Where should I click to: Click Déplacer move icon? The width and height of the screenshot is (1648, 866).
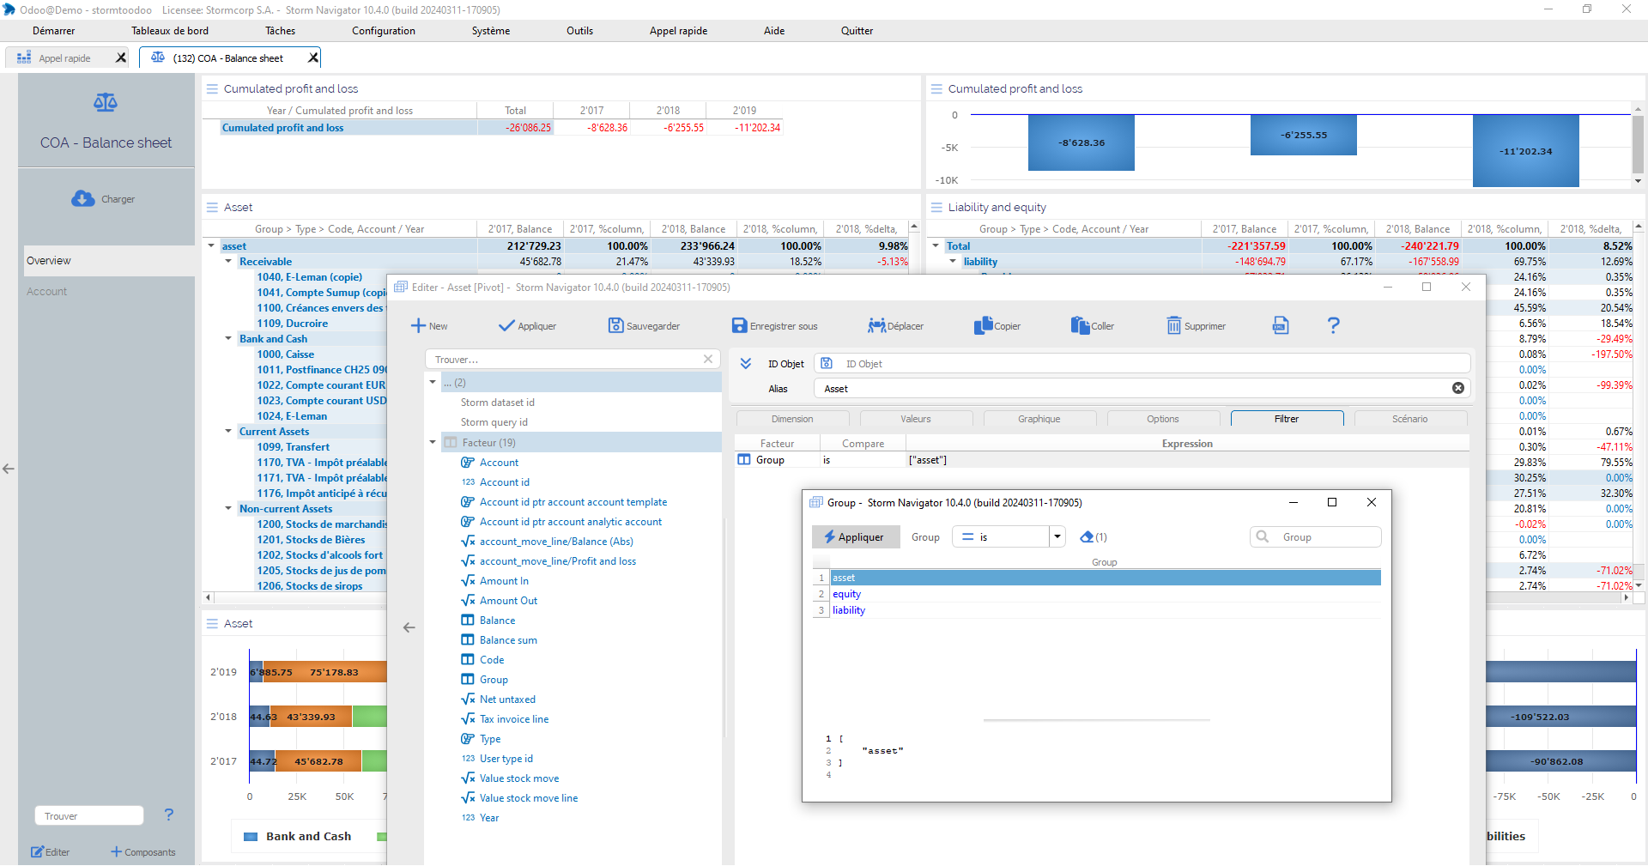click(876, 326)
